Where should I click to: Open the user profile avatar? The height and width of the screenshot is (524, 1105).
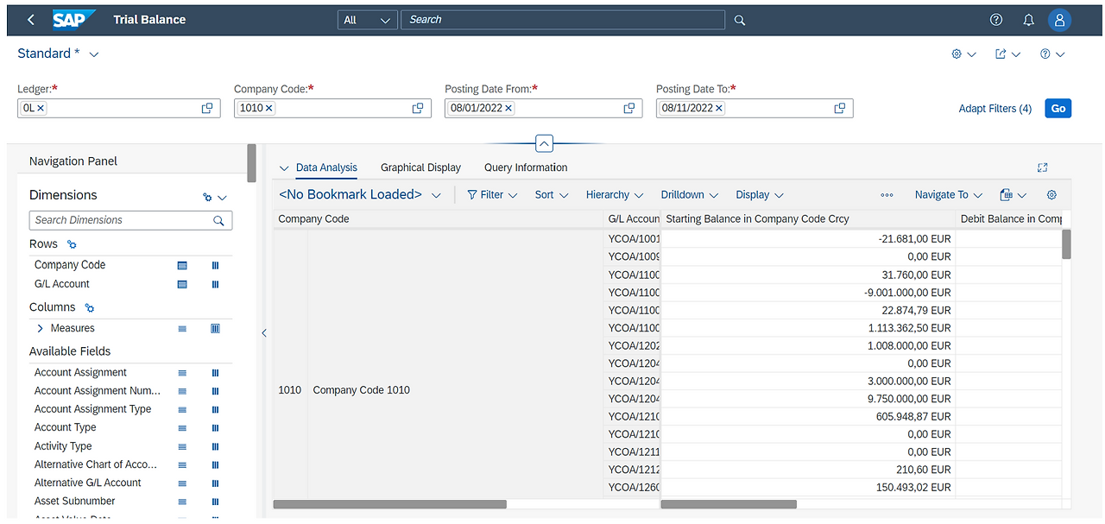click(1059, 19)
